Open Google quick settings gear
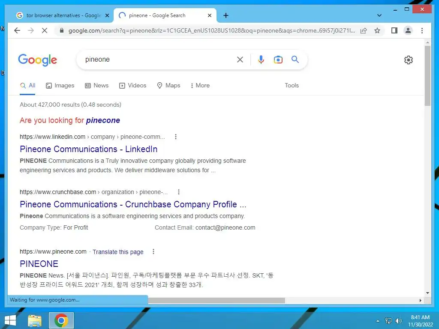 coord(408,60)
